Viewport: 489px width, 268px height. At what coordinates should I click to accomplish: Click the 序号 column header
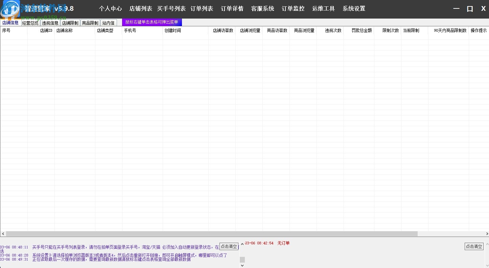click(14, 31)
